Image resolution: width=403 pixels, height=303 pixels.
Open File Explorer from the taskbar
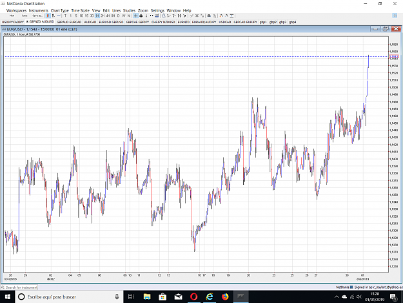[x=147, y=297]
